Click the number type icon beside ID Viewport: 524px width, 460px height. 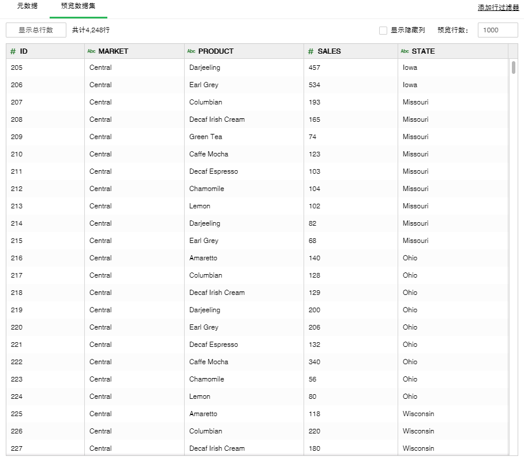(13, 51)
